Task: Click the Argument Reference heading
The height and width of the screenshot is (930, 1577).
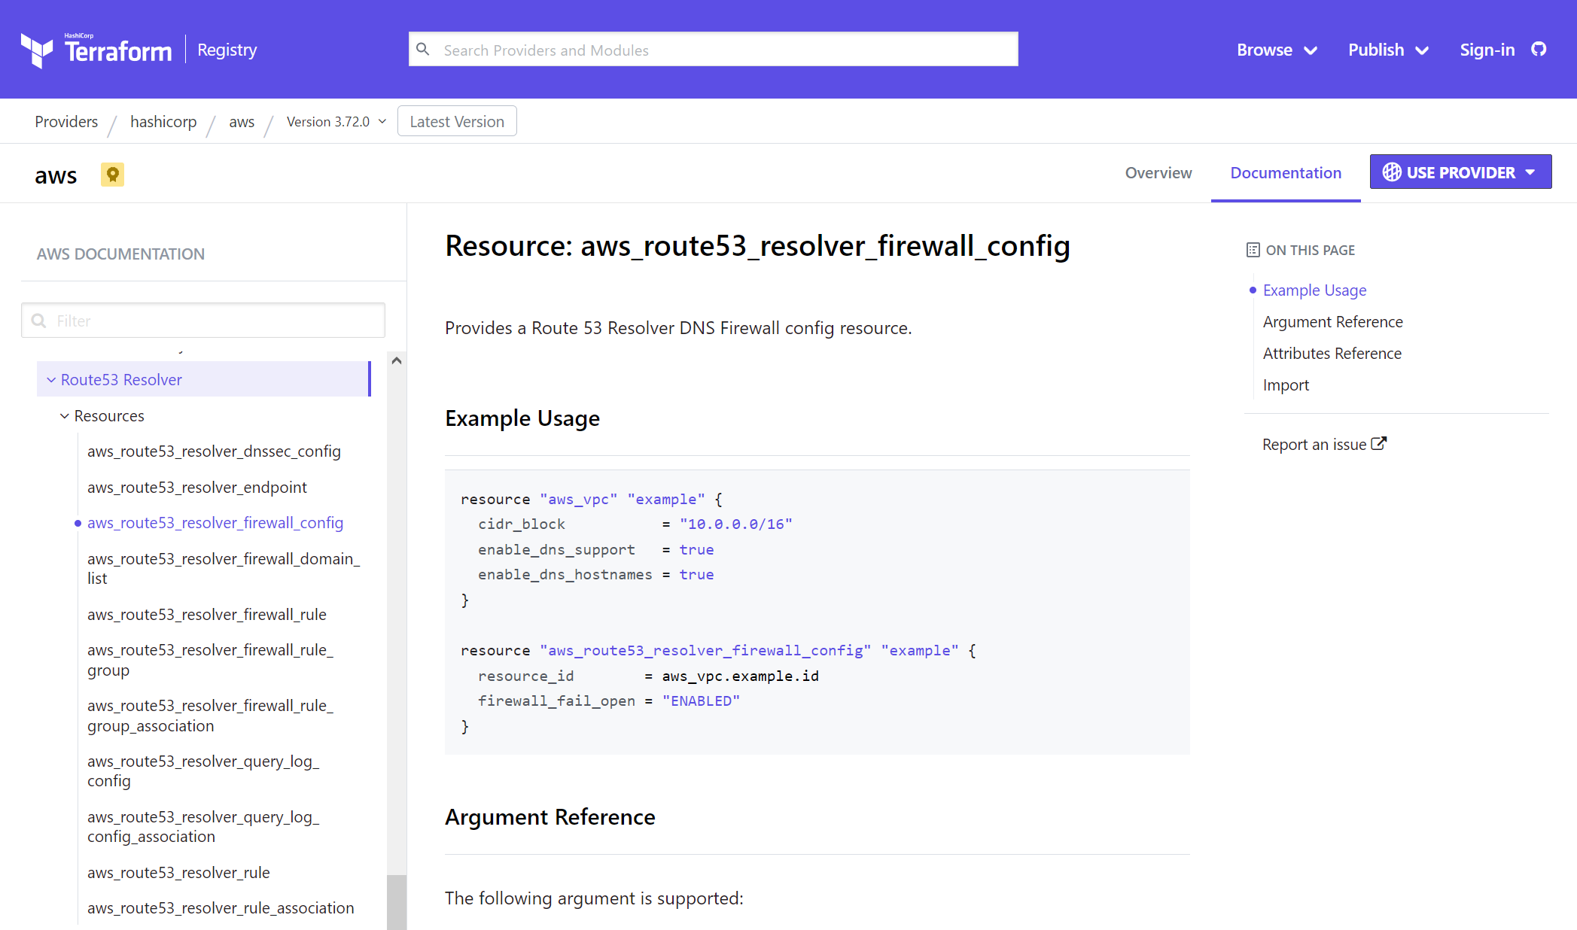Action: coord(550,817)
